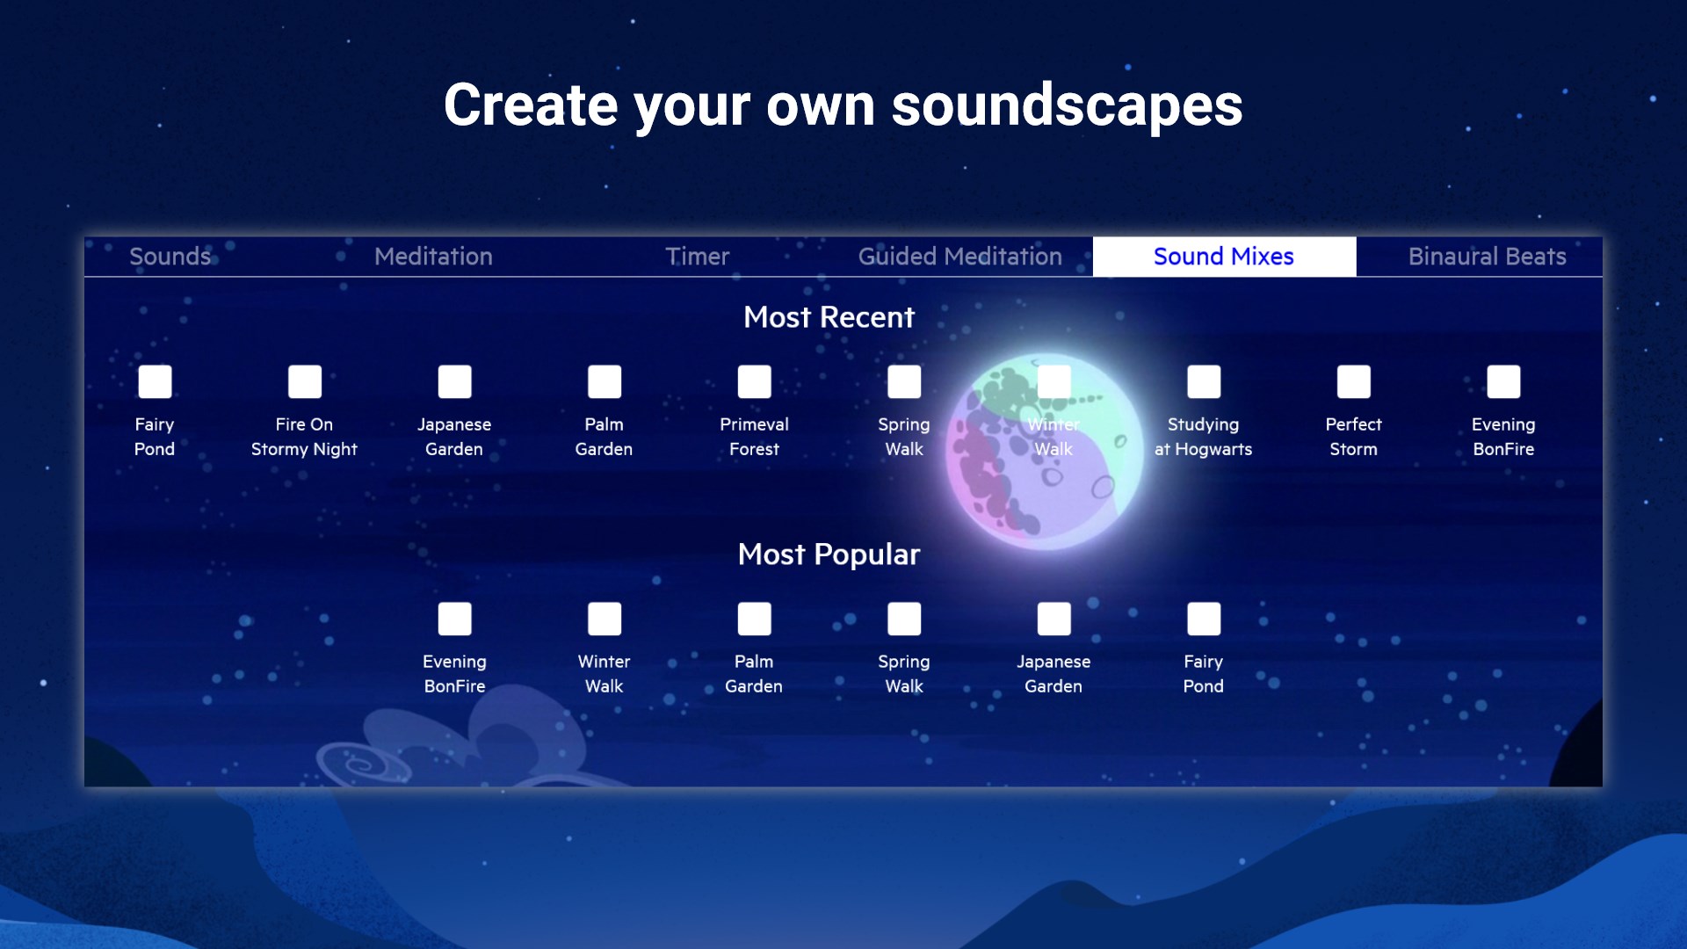Select the Japanese Garden mix in Most Popular
The image size is (1687, 949).
[x=1053, y=619]
